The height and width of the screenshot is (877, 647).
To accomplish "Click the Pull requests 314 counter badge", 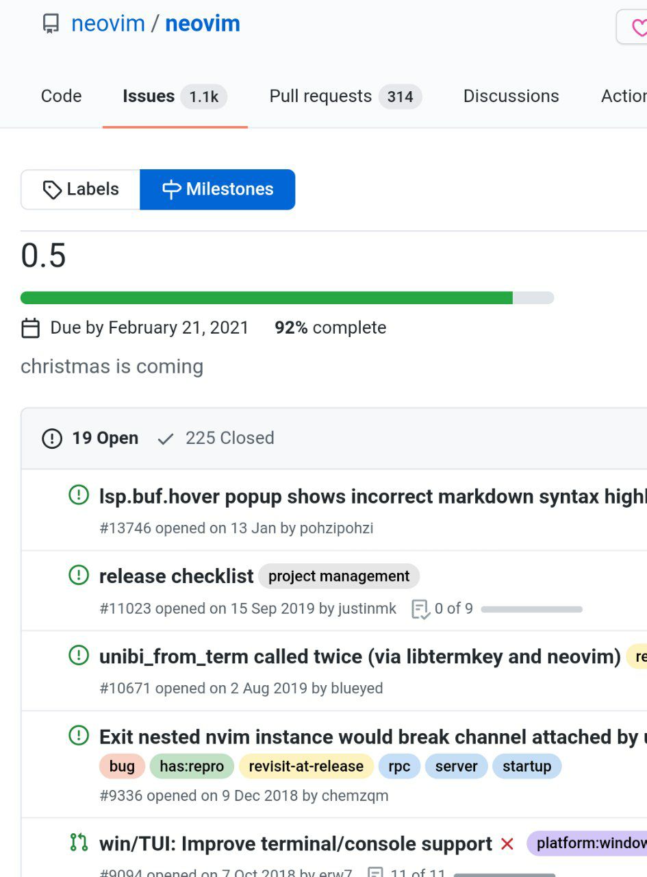I will coord(401,97).
